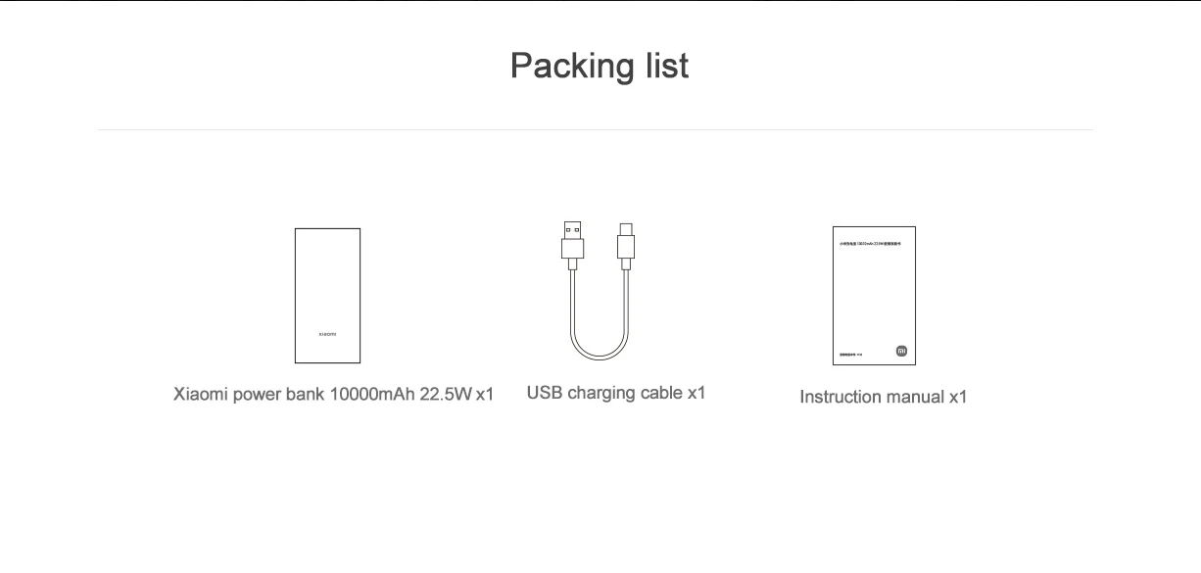This screenshot has width=1201, height=573.
Task: Click the xiaomi logo on the power bank
Action: (x=327, y=335)
